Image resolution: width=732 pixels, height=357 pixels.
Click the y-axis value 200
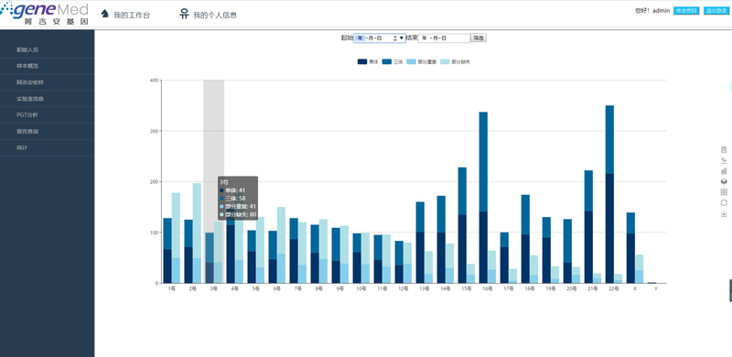[154, 182]
